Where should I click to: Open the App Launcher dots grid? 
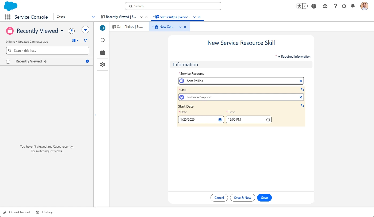click(x=8, y=17)
